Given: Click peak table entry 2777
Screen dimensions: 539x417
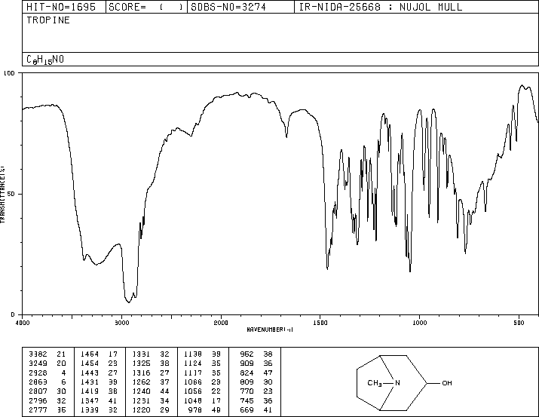Looking at the screenshot, I should [38, 409].
